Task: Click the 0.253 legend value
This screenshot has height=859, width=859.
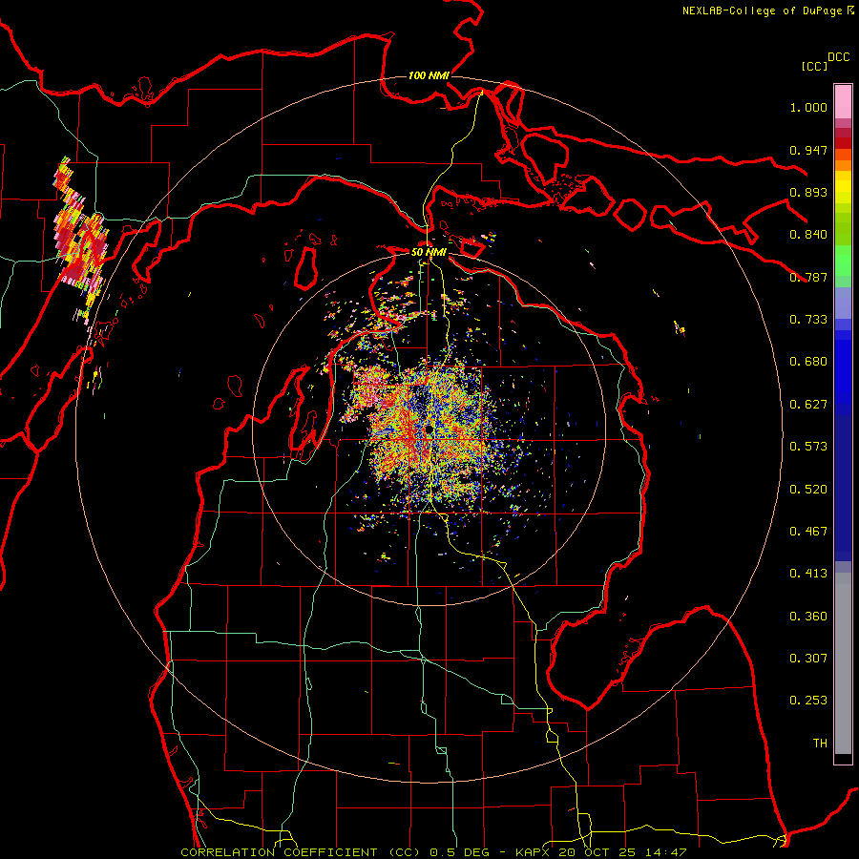Action: (808, 701)
